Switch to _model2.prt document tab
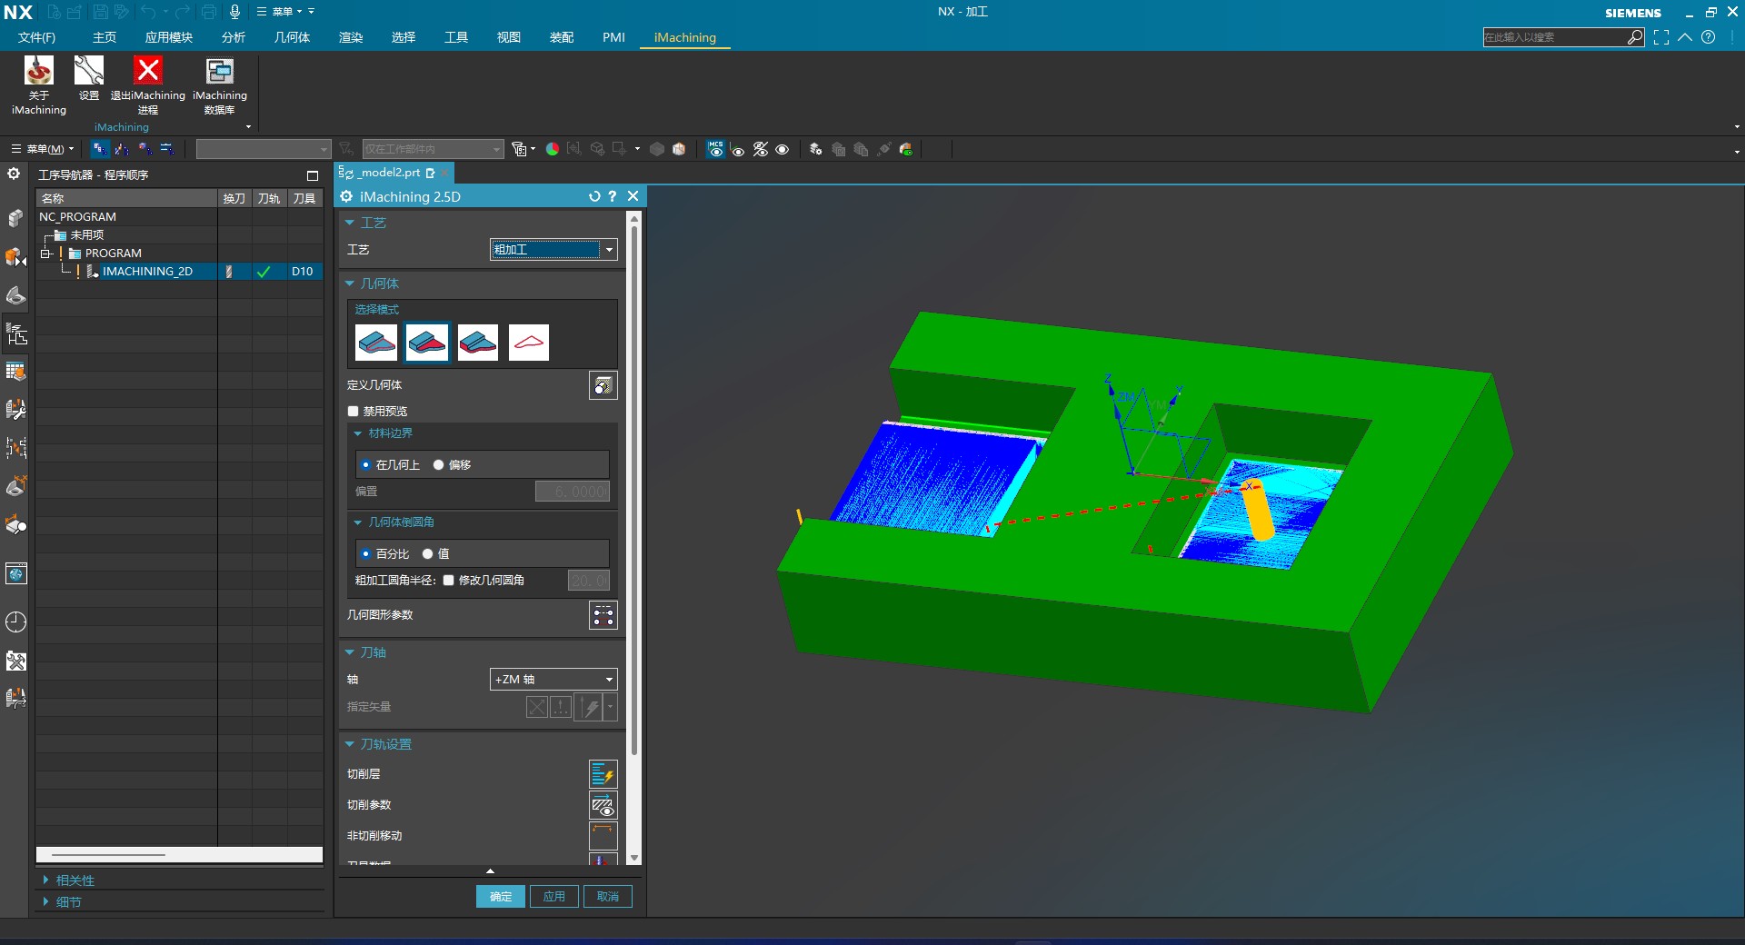The width and height of the screenshot is (1745, 945). 394,173
